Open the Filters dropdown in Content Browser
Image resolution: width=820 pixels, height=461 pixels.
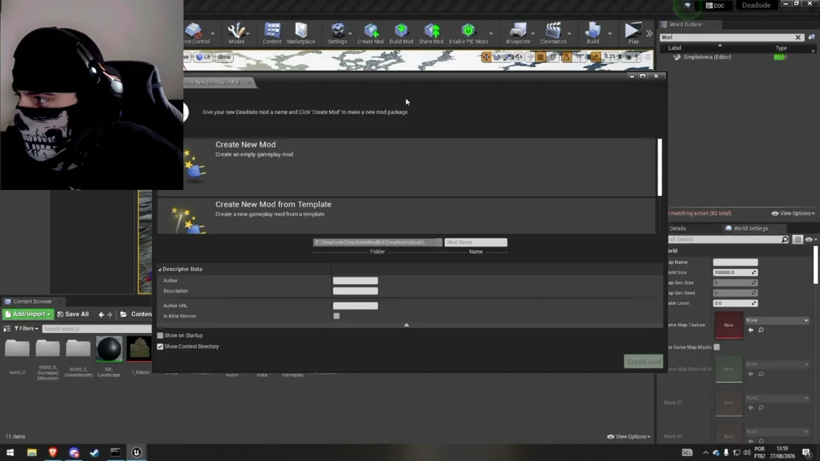(x=26, y=328)
